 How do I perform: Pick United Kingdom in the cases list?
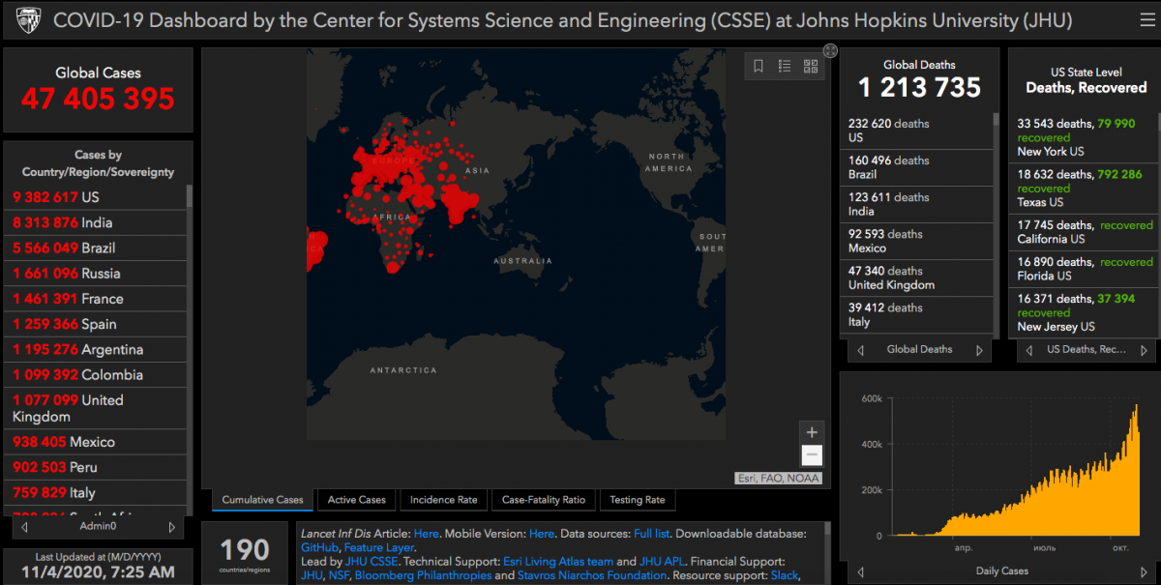(x=97, y=408)
